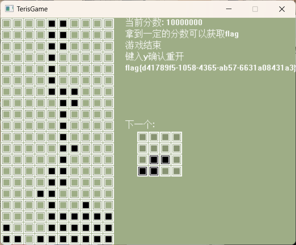The width and height of the screenshot is (296, 245).
Task: Click the top-left corner cell of game board
Action: (x=6, y=23)
